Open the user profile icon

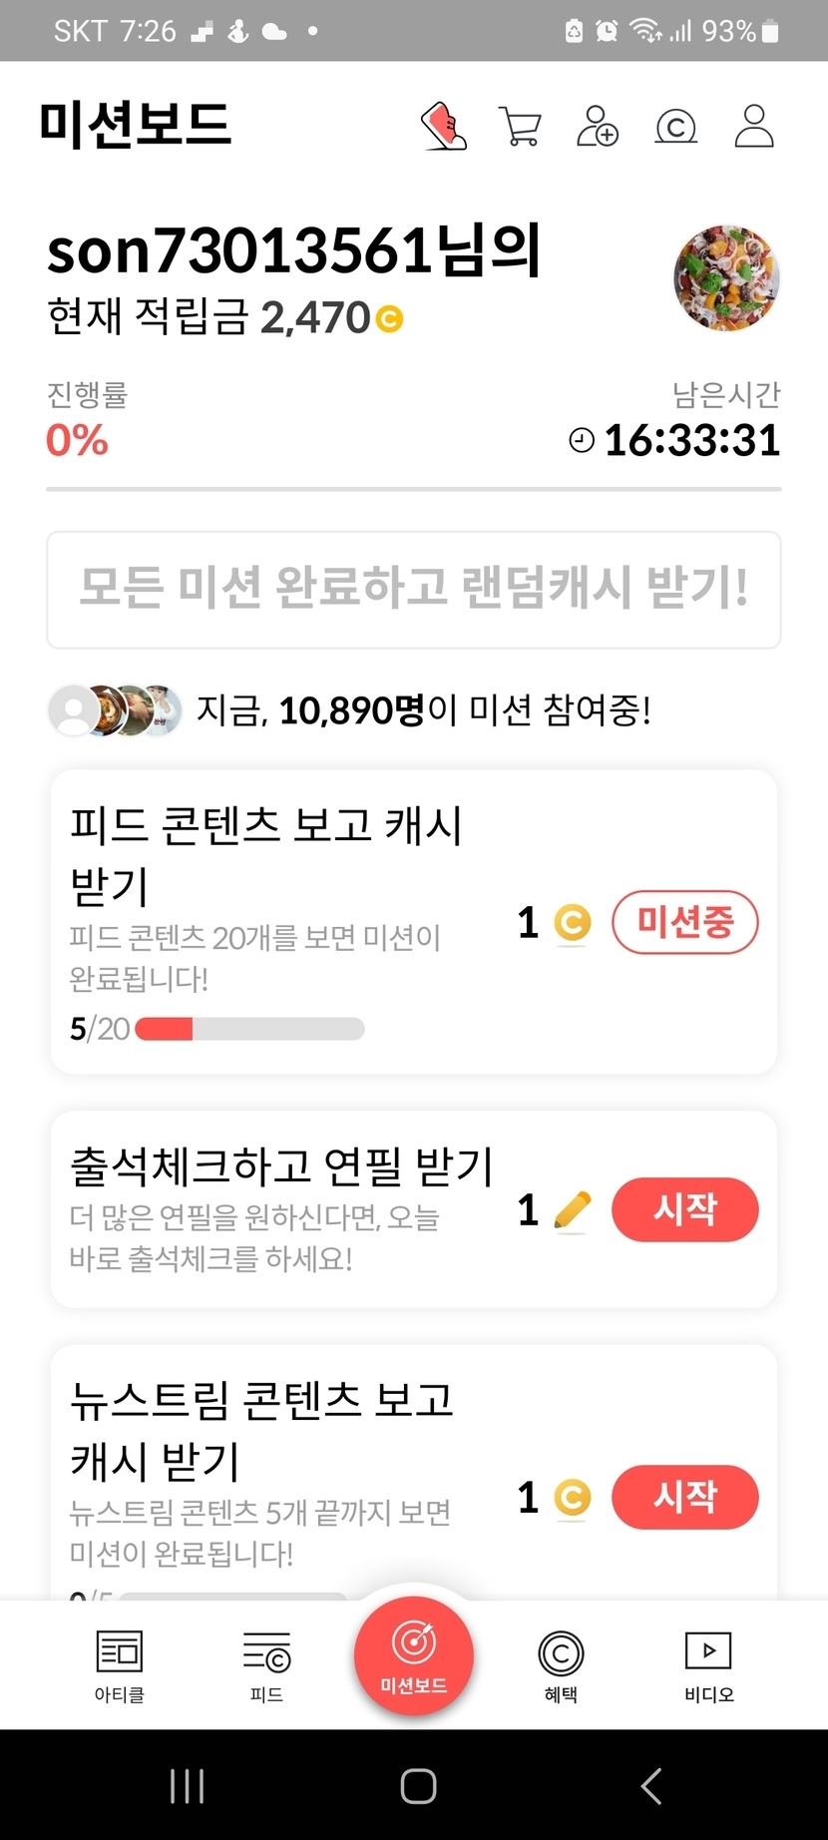coord(754,127)
